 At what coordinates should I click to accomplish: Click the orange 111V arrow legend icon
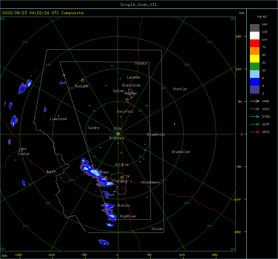point(255,109)
